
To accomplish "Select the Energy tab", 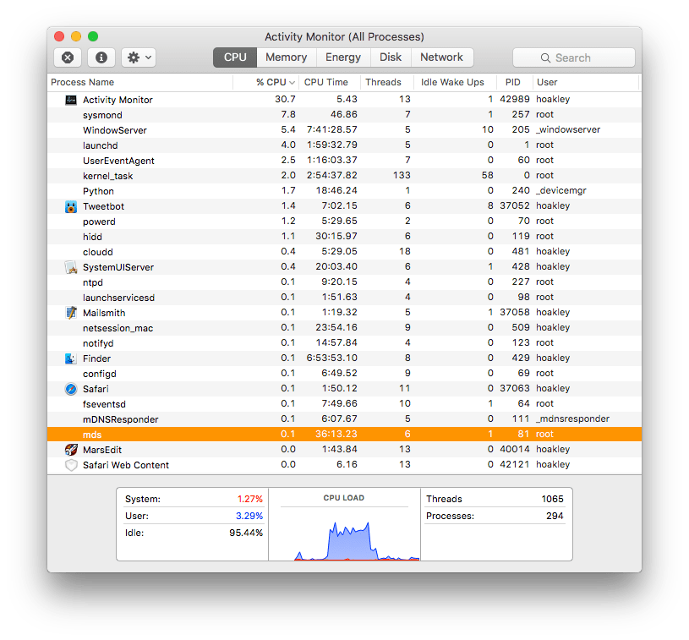I will (x=342, y=57).
